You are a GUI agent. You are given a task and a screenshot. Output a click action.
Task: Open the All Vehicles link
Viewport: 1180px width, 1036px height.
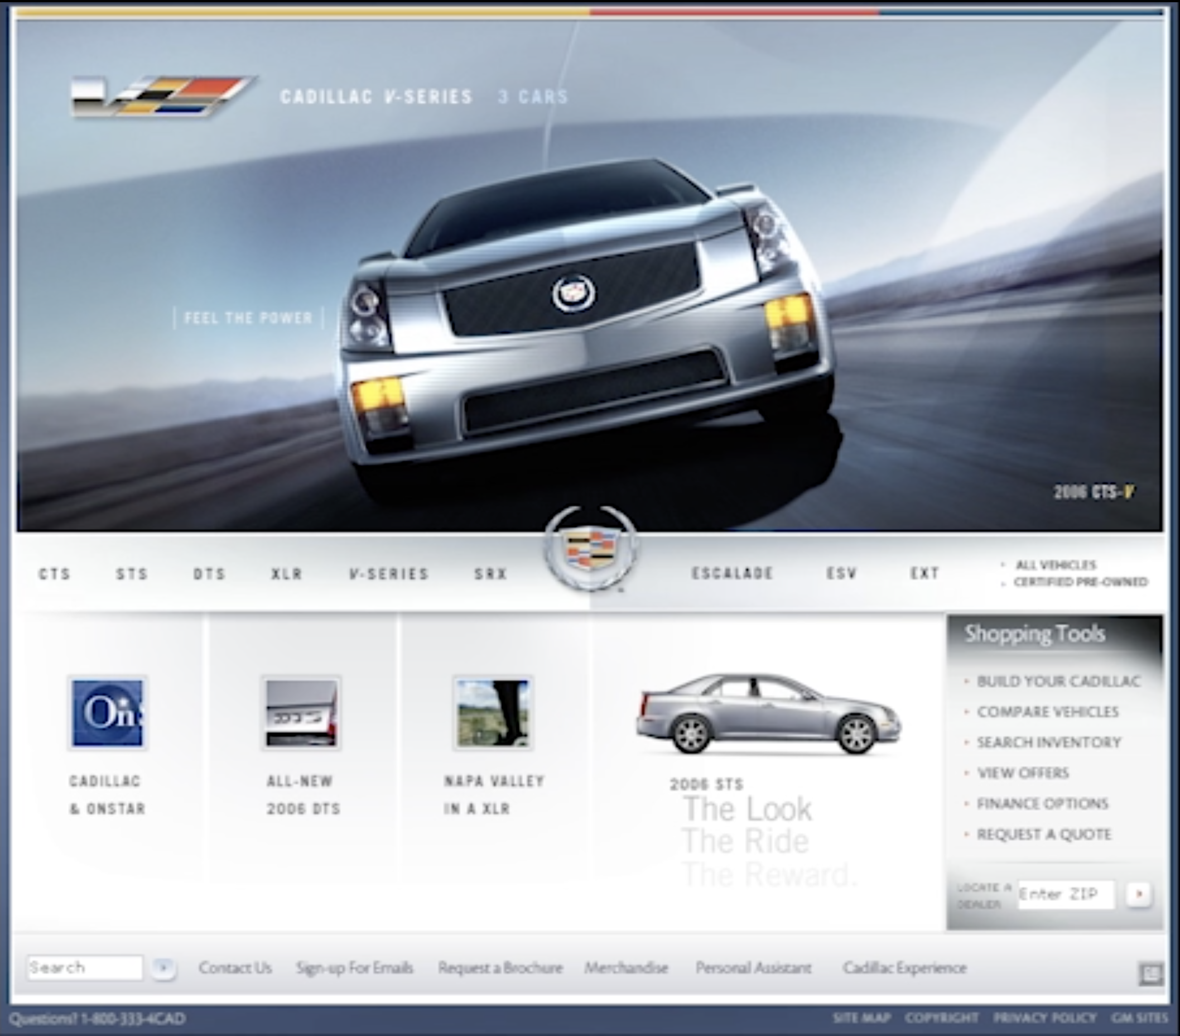click(1055, 565)
